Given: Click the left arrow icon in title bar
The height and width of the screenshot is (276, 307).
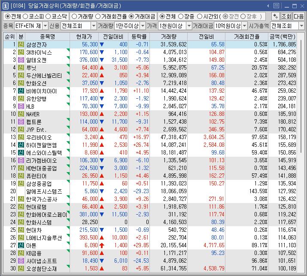Looking at the screenshot, I should [x=268, y=6].
